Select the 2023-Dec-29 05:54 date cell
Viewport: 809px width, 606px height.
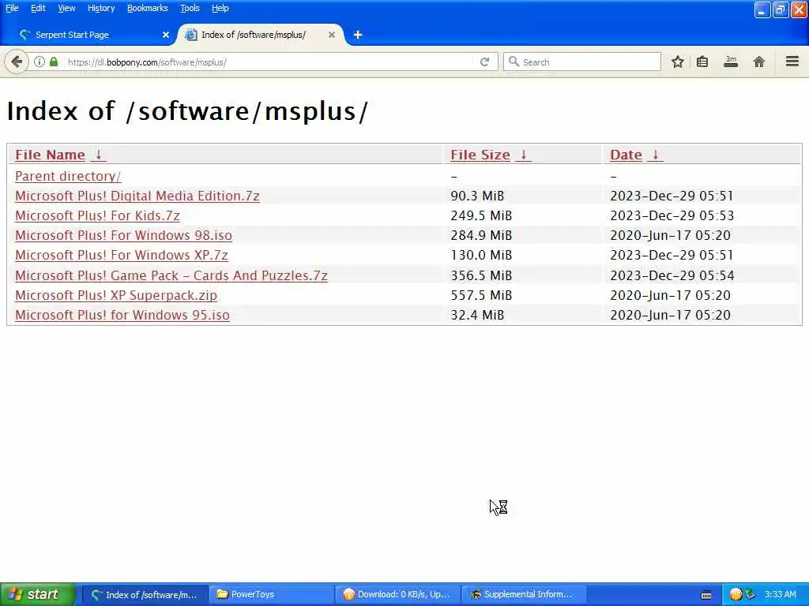click(672, 275)
